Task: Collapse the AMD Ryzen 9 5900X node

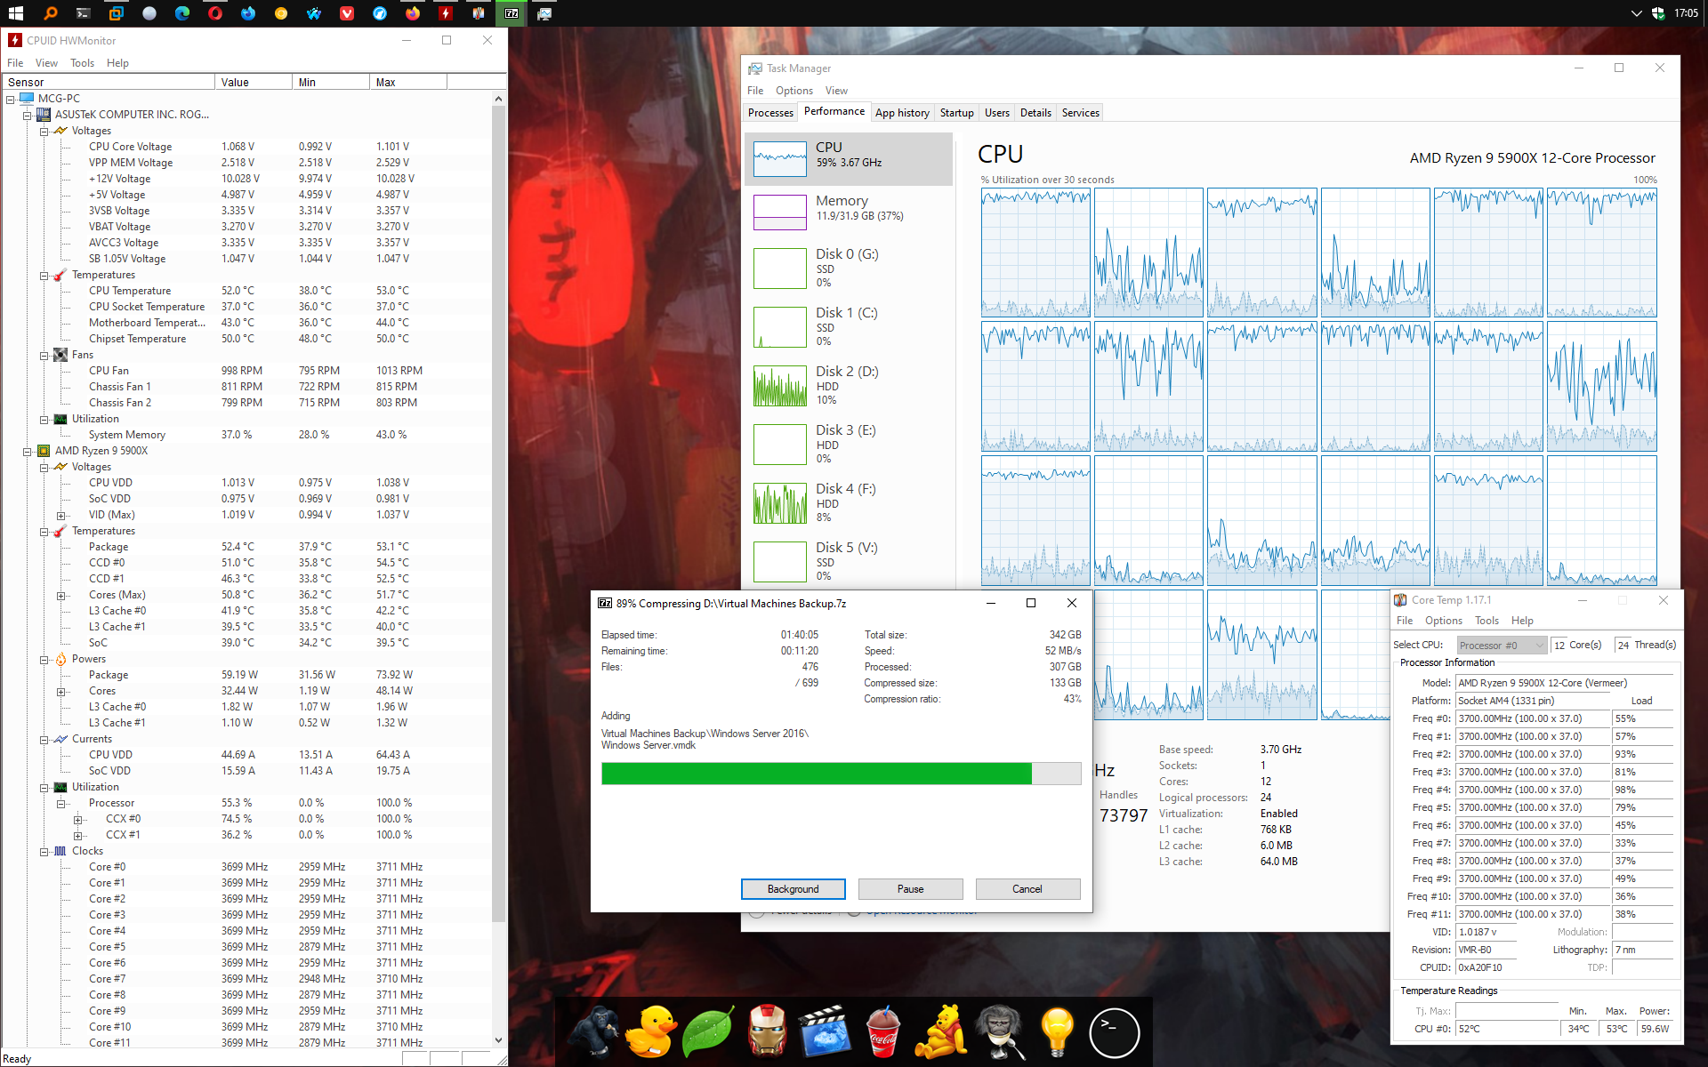Action: click(x=28, y=452)
